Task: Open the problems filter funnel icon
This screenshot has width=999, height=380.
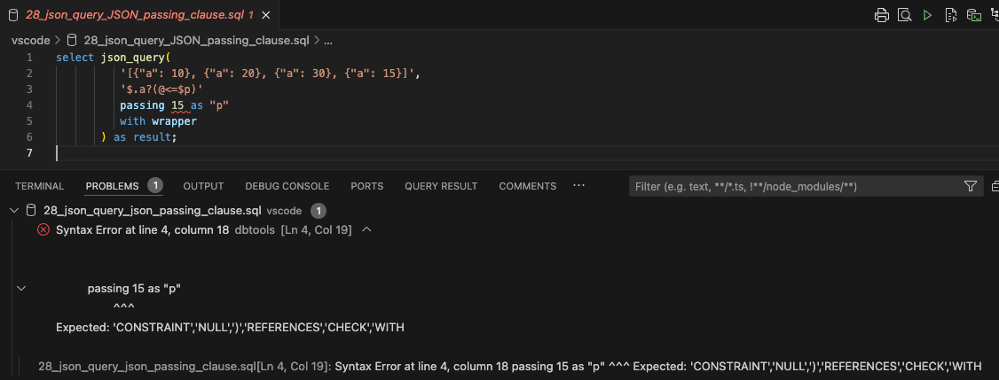Action: tap(970, 186)
